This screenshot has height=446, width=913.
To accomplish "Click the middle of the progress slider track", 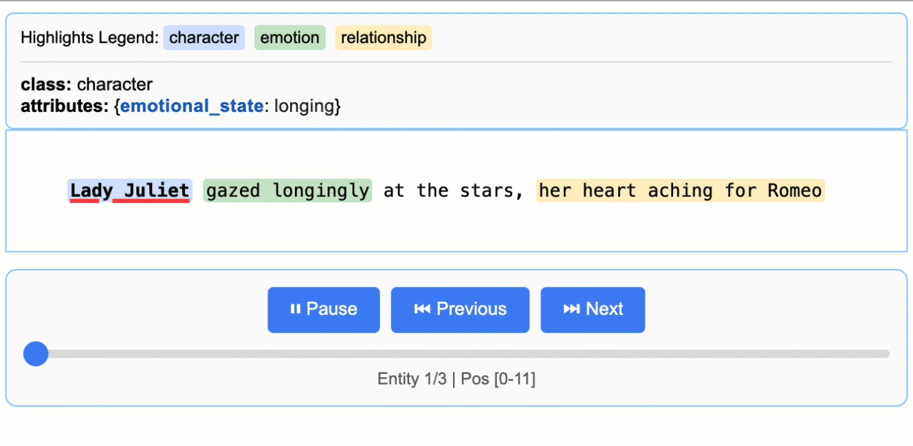I will click(x=456, y=353).
